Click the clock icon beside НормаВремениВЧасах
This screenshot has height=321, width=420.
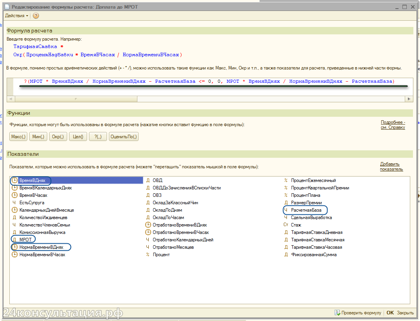14,255
